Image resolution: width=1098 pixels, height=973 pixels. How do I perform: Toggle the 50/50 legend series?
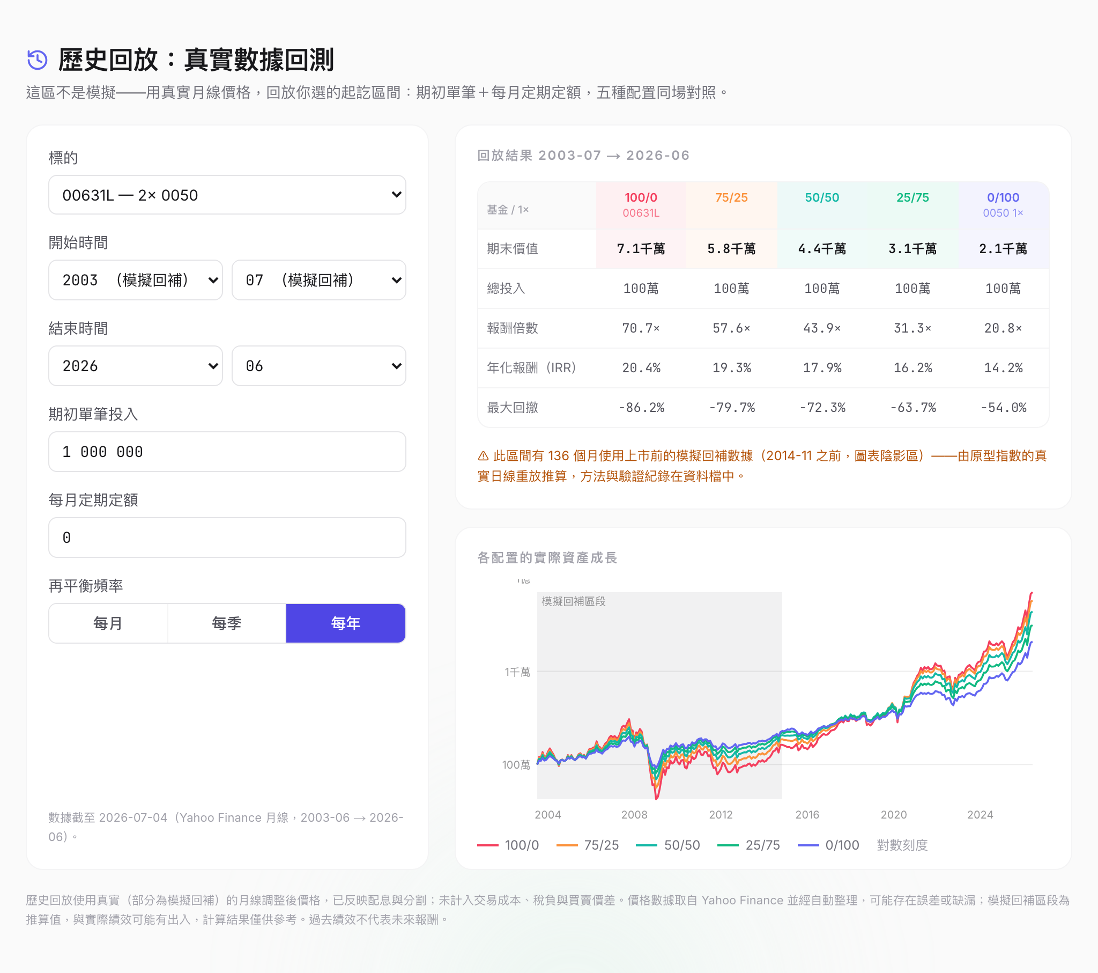pos(667,845)
